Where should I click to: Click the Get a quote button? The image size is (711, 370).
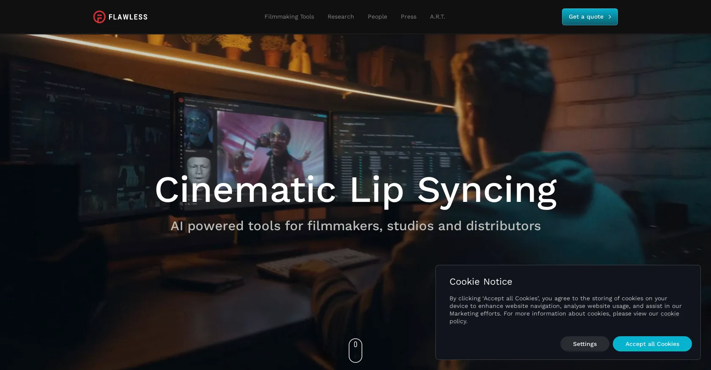[586, 17]
